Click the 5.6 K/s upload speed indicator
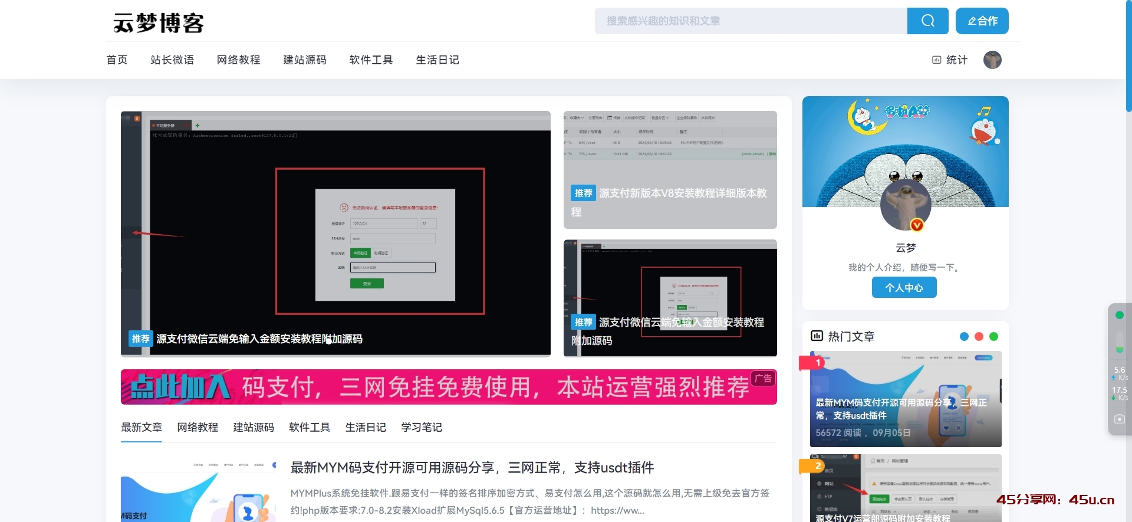The height and width of the screenshot is (522, 1132). tap(1120, 373)
